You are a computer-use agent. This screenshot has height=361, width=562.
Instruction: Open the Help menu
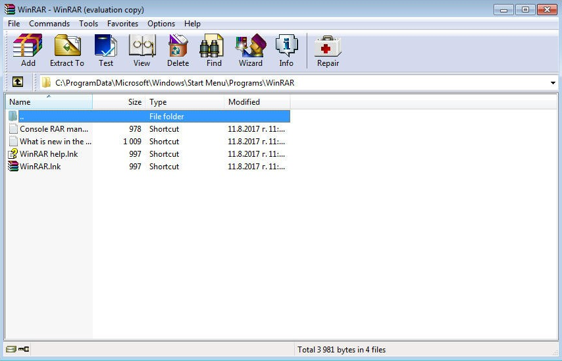click(x=192, y=24)
